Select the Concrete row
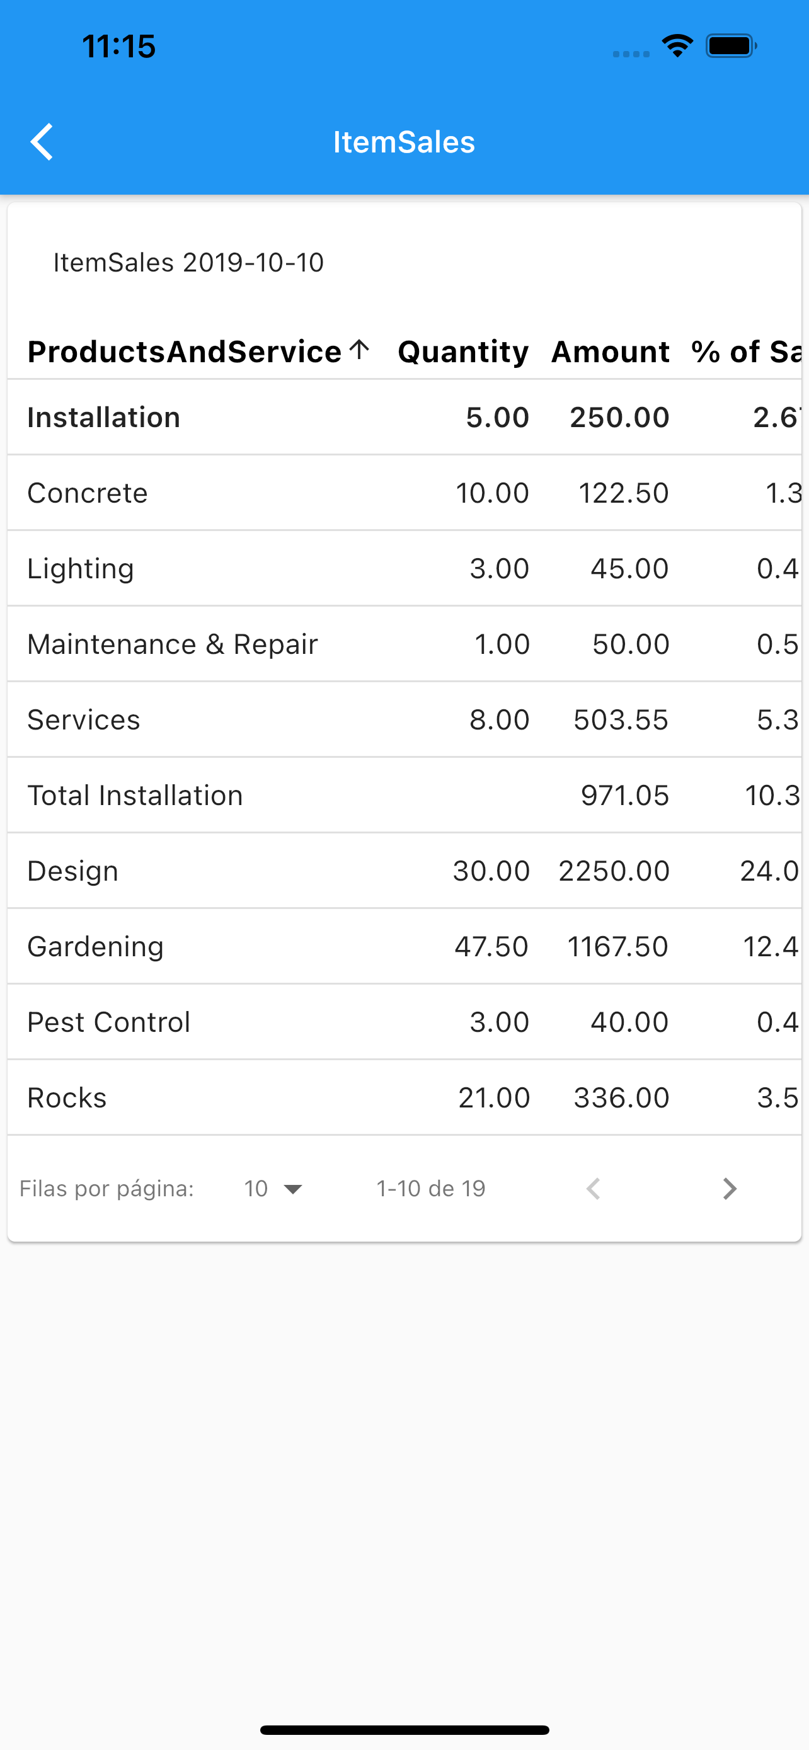Image resolution: width=809 pixels, height=1750 pixels. click(x=404, y=493)
